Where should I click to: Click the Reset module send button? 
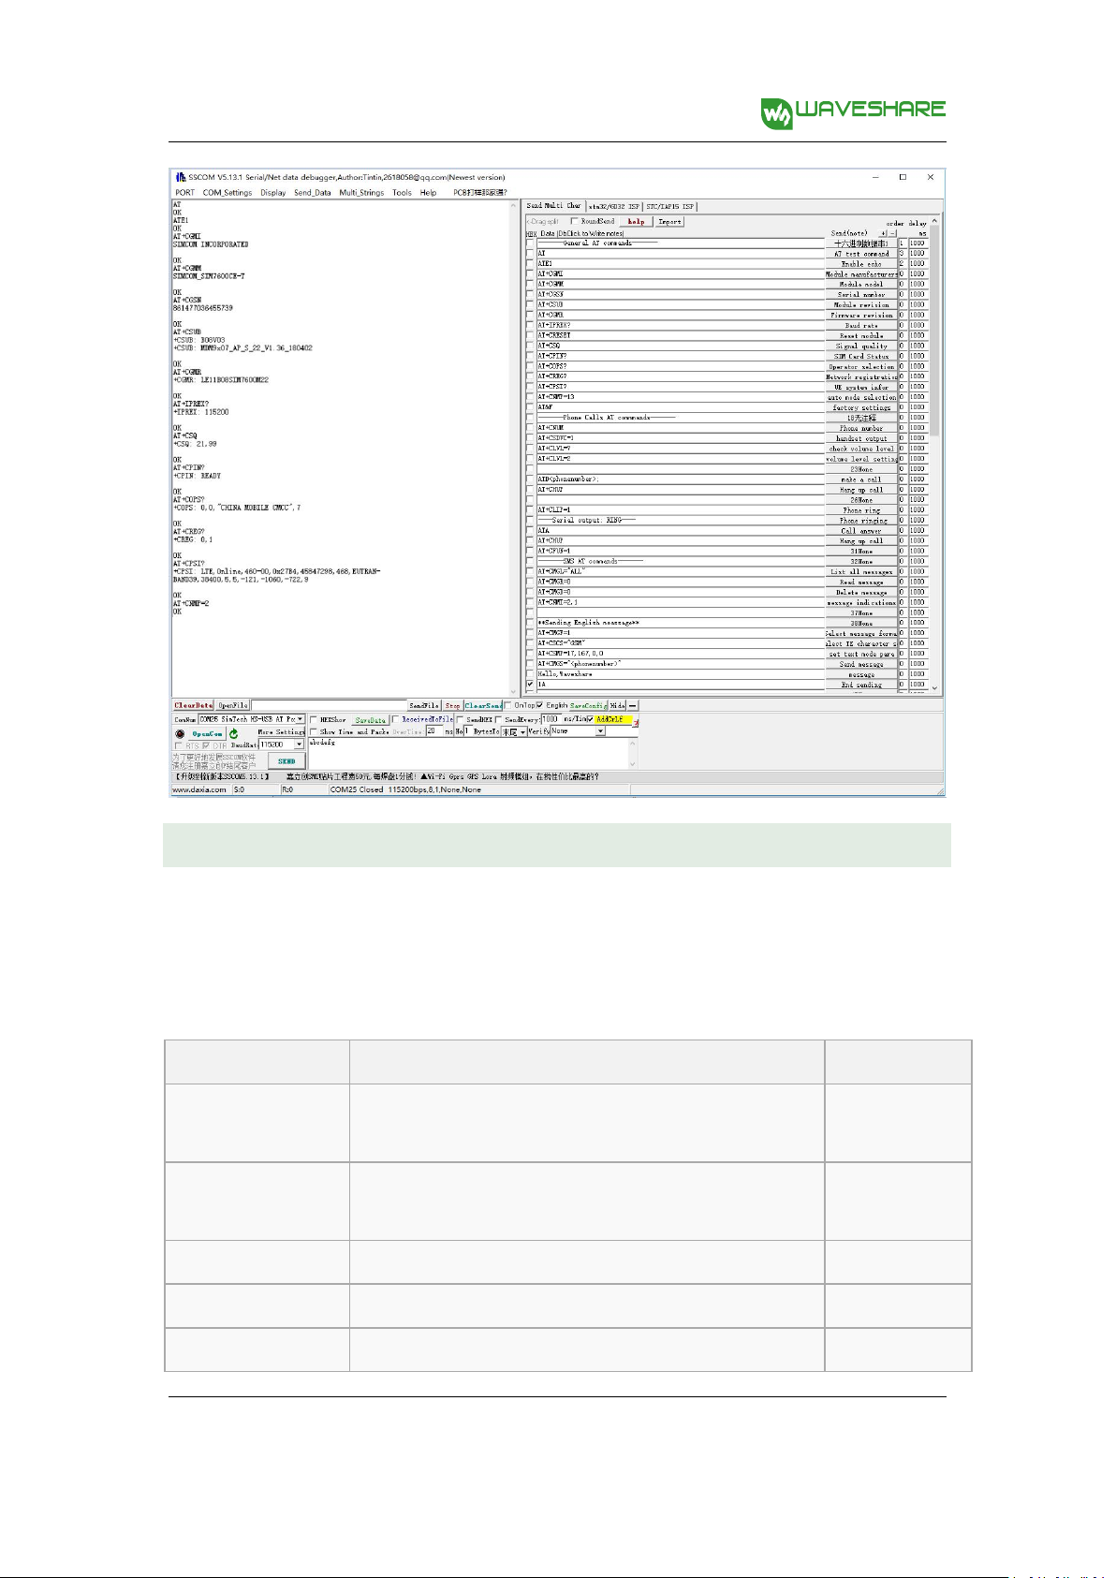[x=861, y=335]
